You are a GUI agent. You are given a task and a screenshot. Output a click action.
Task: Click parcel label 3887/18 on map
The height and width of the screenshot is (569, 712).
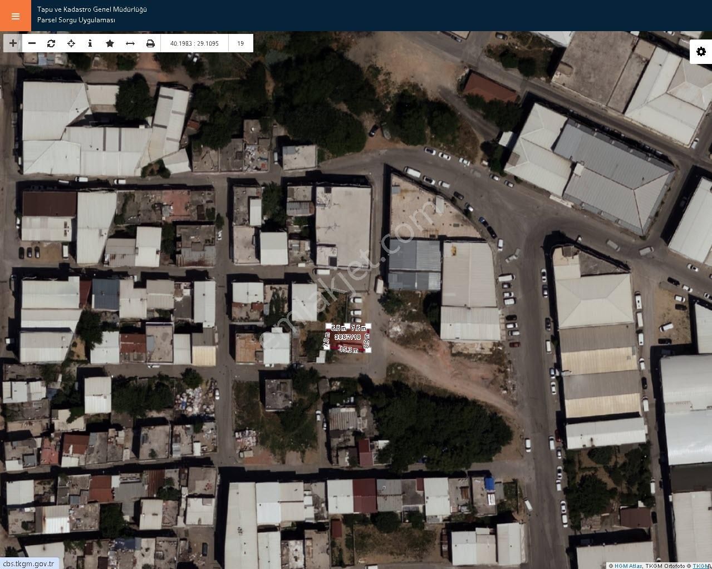(347, 337)
